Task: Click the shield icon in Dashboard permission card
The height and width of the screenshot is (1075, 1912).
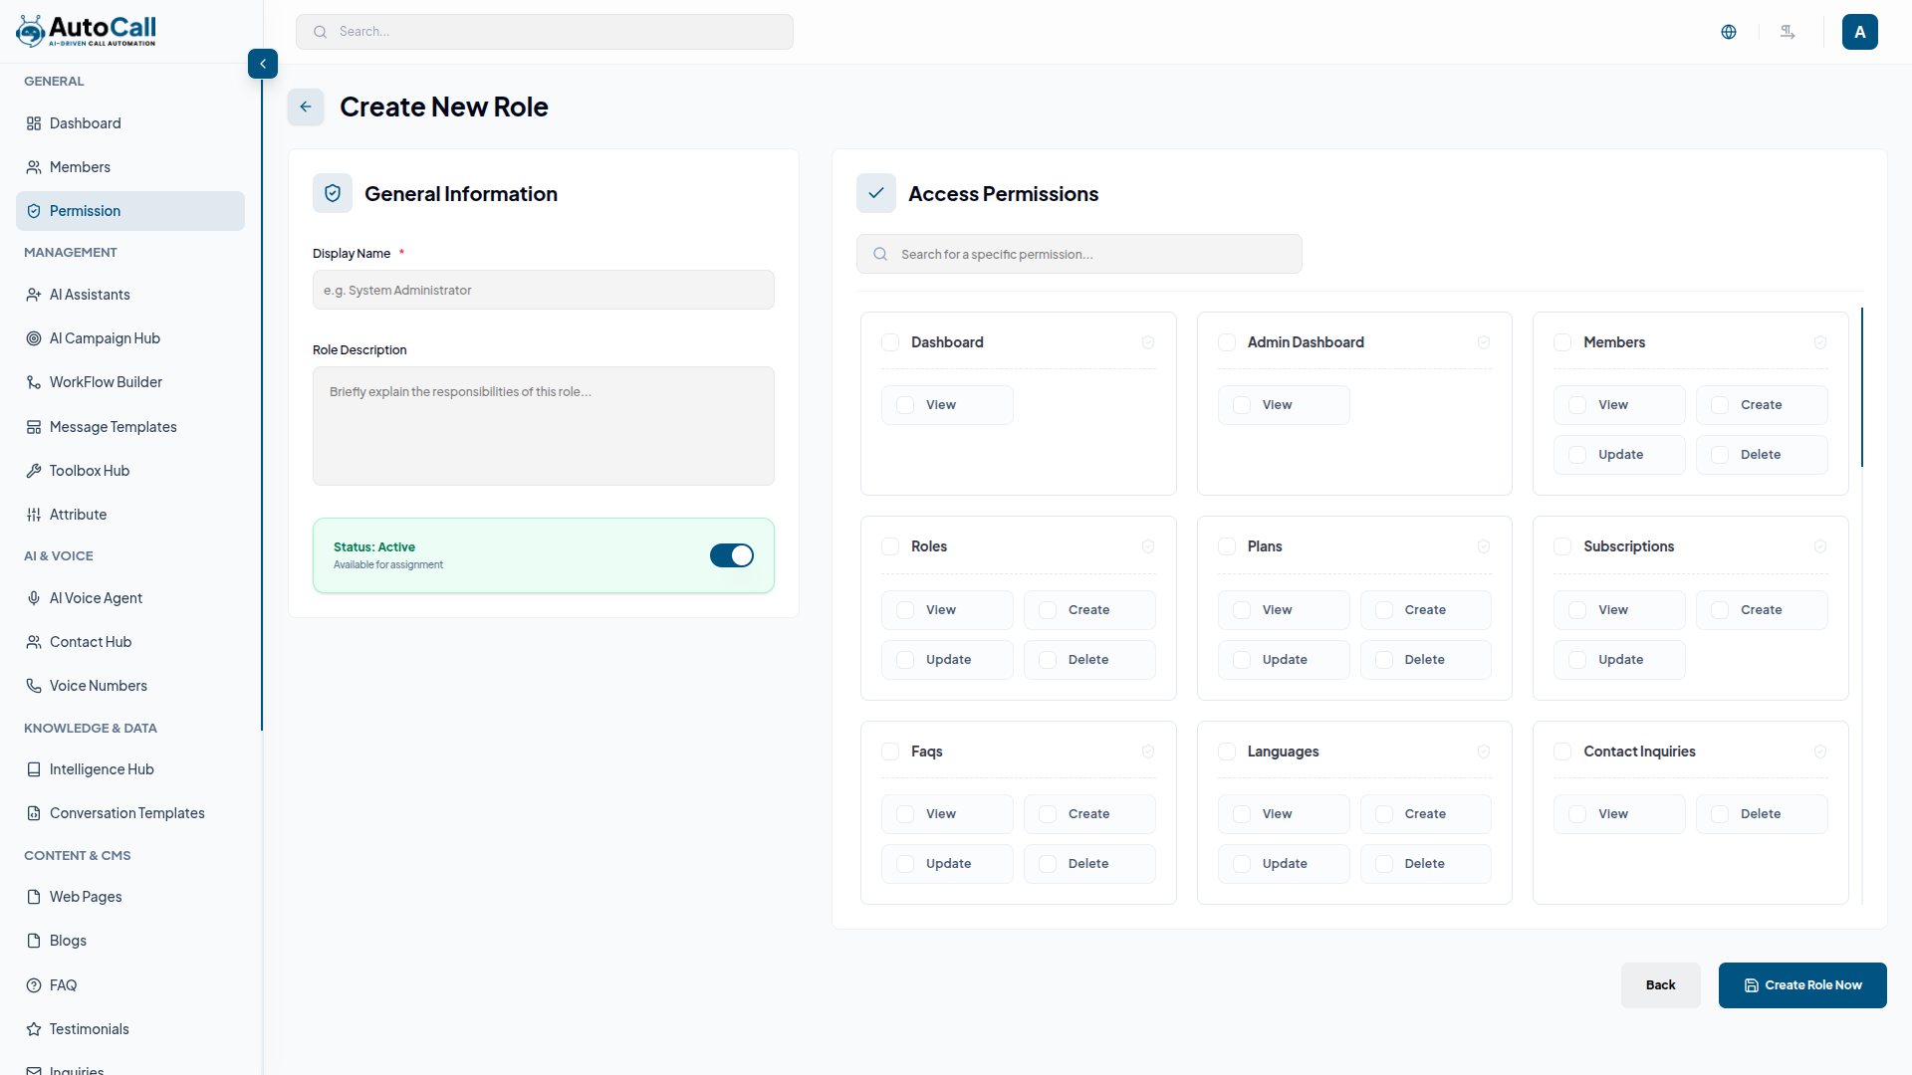Action: [1148, 342]
